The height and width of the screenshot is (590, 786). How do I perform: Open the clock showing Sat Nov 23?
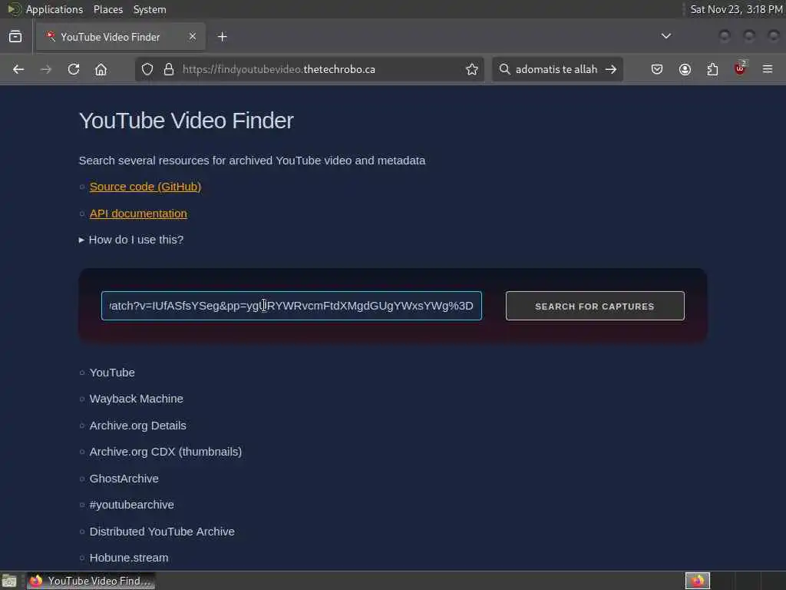736,9
